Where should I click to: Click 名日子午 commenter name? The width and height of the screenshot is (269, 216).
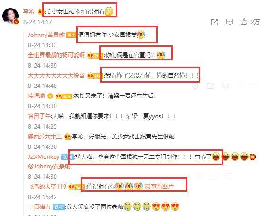pyautogui.click(x=39, y=116)
